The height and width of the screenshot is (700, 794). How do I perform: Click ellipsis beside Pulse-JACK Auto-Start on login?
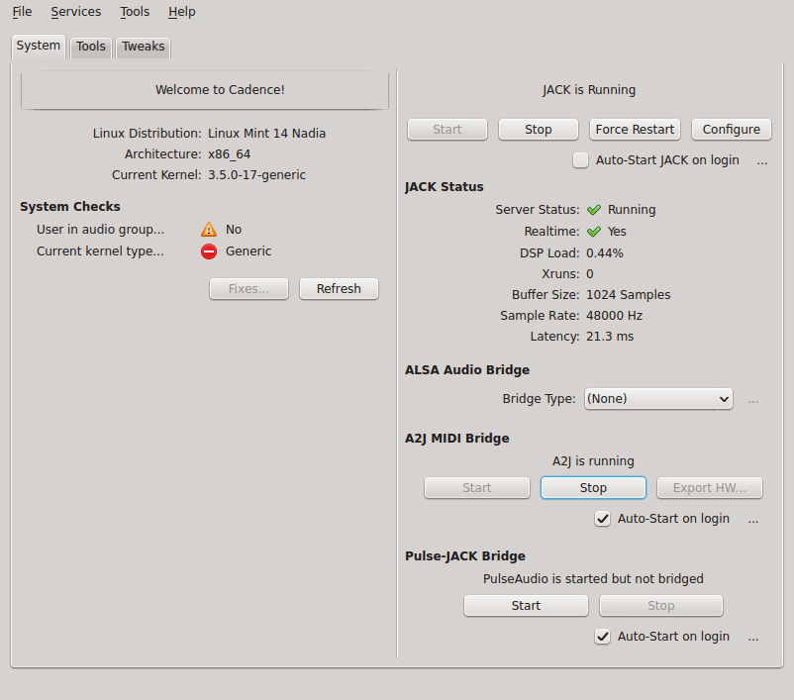pyautogui.click(x=753, y=639)
